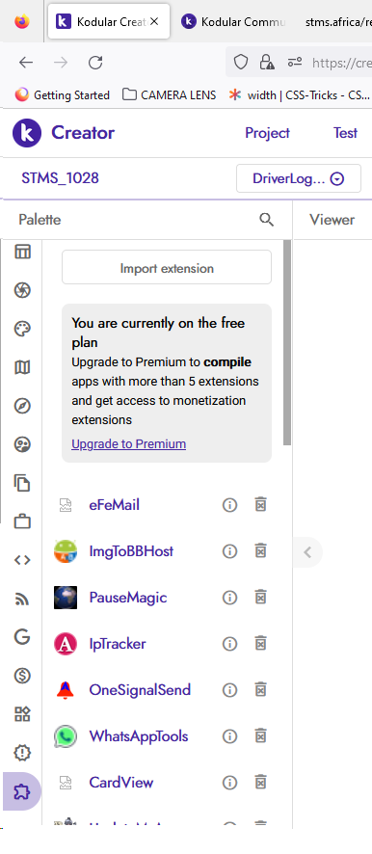Screen dimensions: 372x854
Task: Select the WhatsAppTools extension component
Action: coord(139,736)
